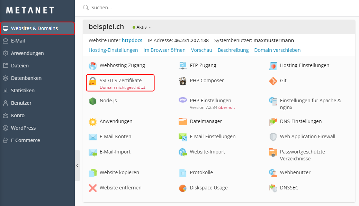This screenshot has height=206, width=359.
Task: Go to WordPress in the sidebar
Action: [x=23, y=128]
